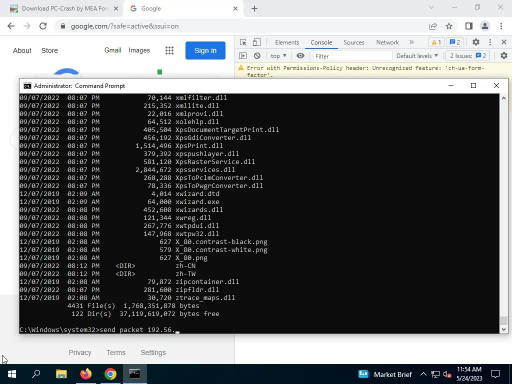
Task: Open Chrome three-dot menu
Action: click(x=501, y=26)
